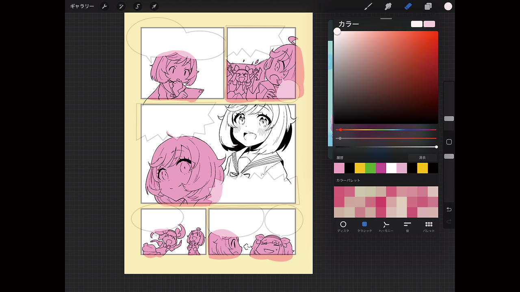Image resolution: width=520 pixels, height=292 pixels.
Task: Tap the active color circle in top bar
Action: 448,6
